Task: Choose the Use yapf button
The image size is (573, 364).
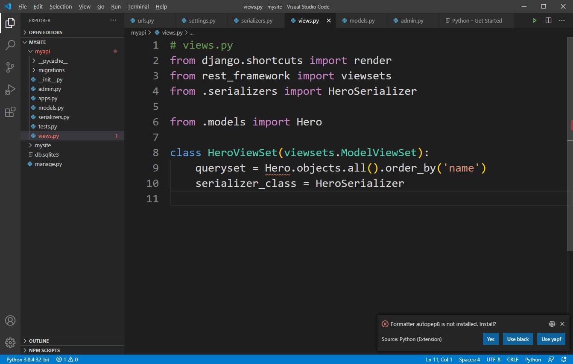Action: (x=551, y=339)
